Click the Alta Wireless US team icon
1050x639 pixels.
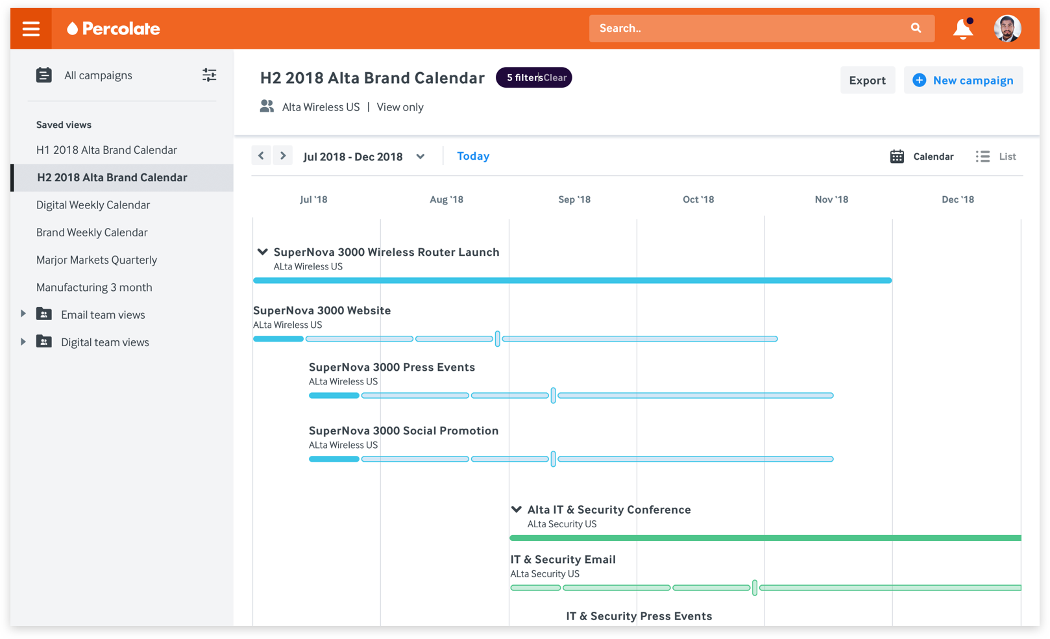[x=267, y=106]
